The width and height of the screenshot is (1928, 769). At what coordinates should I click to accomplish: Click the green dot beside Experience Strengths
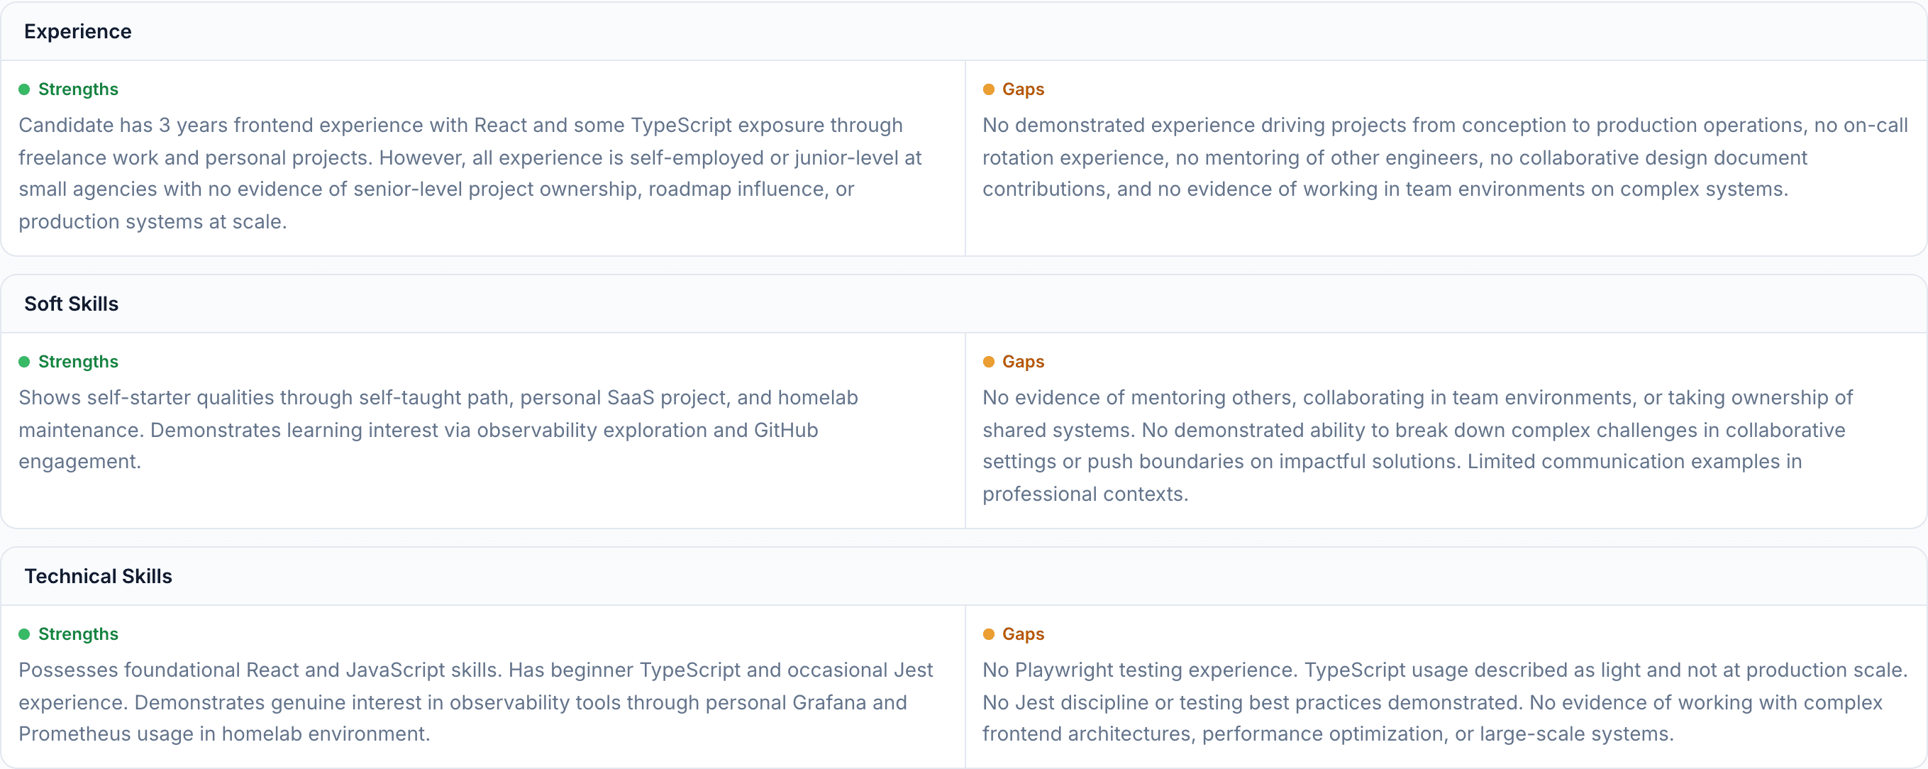(24, 89)
